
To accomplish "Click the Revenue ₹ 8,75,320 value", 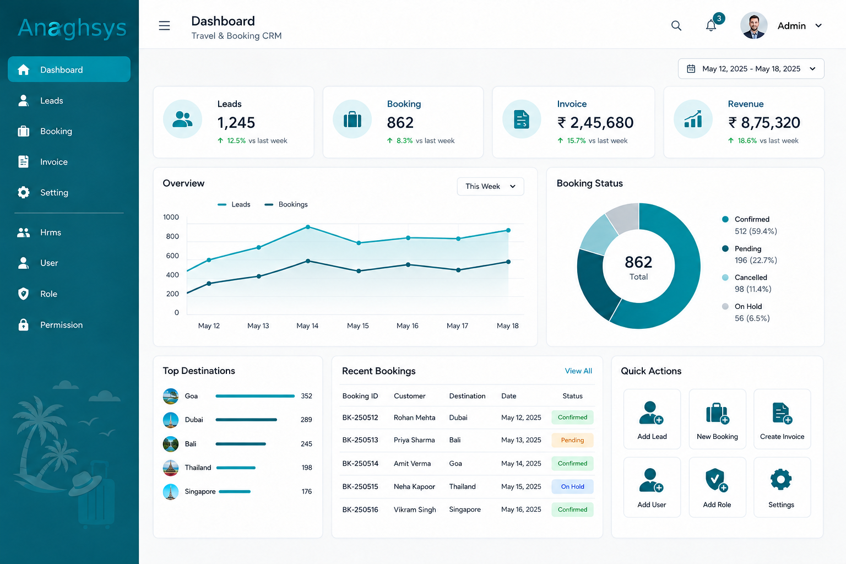I will click(x=764, y=122).
